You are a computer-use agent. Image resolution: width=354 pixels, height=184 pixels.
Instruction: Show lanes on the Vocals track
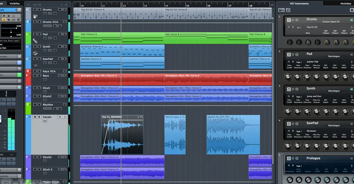point(45,121)
